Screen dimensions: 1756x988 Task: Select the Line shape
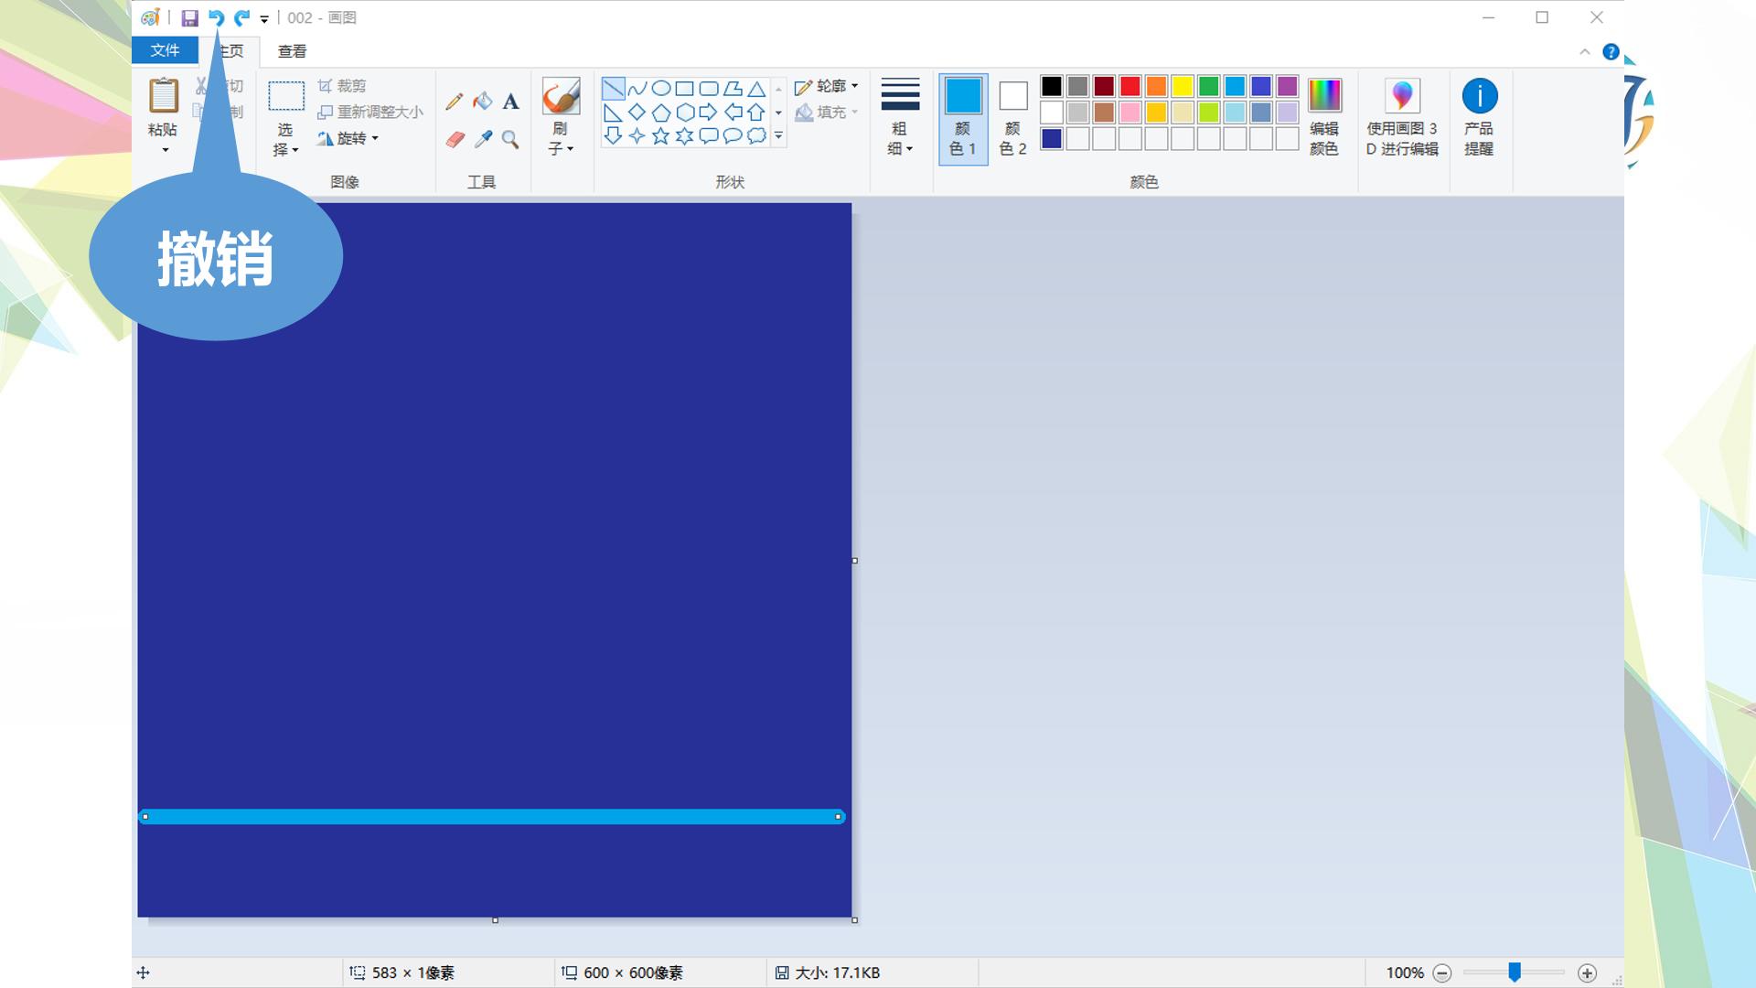[614, 89]
